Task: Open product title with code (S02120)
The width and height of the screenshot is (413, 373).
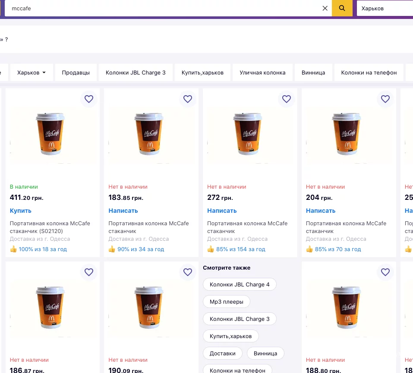Action: pos(50,227)
